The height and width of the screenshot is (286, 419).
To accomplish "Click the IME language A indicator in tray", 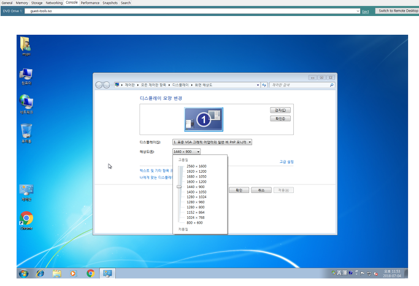I will click(339, 273).
